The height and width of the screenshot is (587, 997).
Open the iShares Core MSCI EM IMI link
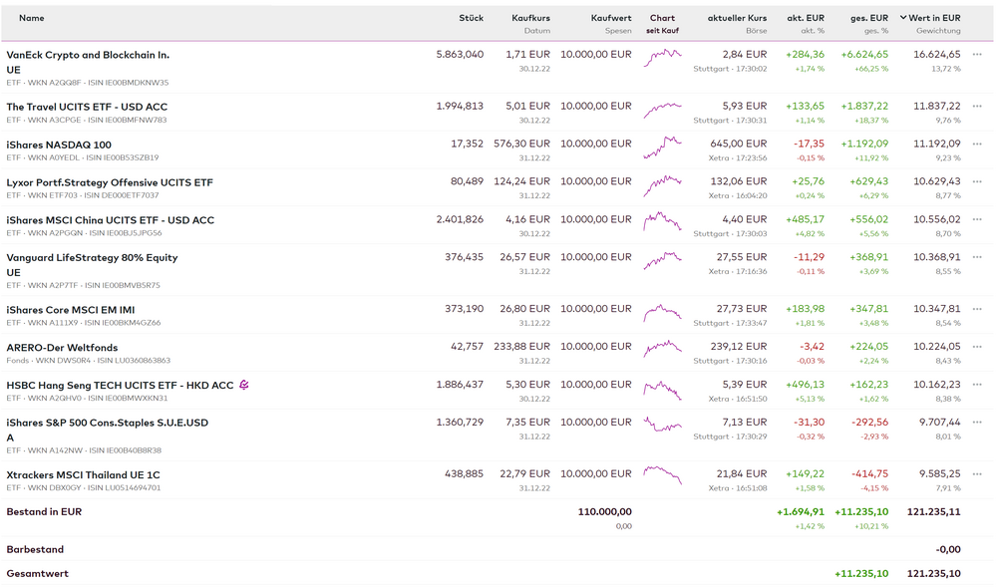[x=71, y=310]
